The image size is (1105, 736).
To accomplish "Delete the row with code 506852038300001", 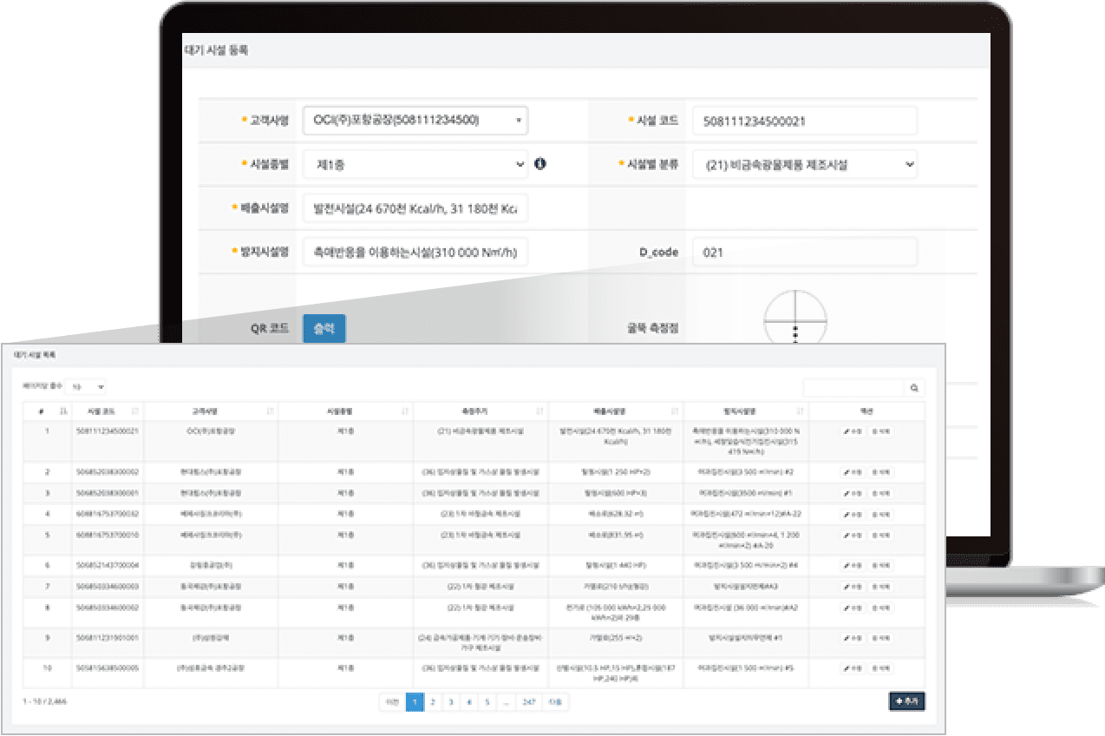I will pos(880,492).
